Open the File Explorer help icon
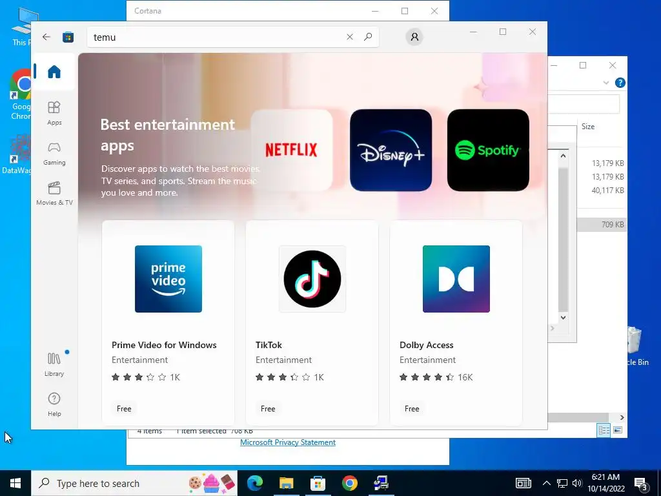 pyautogui.click(x=620, y=83)
